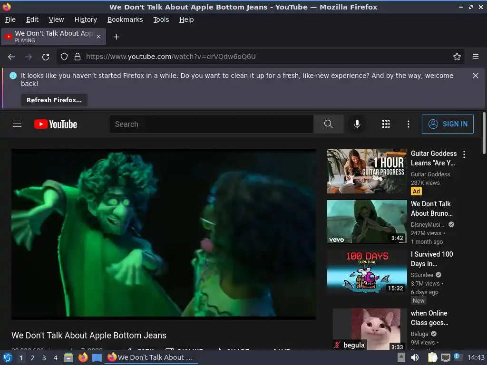Launch Firefox from taskbar quick launch
Image resolution: width=487 pixels, height=365 pixels.
pos(83,357)
